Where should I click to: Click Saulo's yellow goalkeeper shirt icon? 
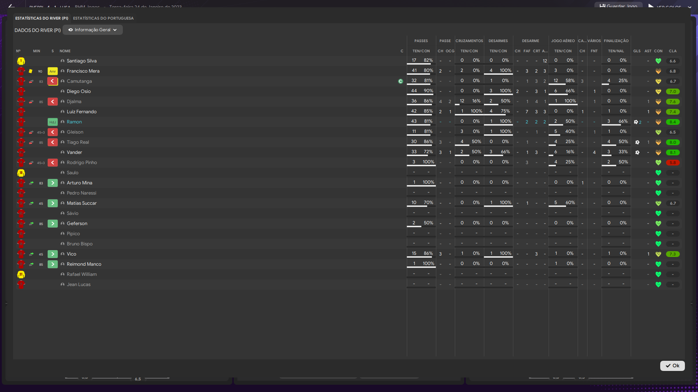pyautogui.click(x=21, y=173)
